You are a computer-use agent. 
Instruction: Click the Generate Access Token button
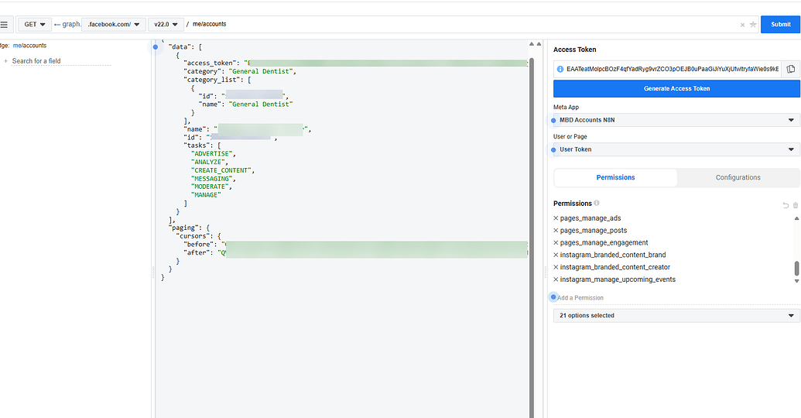[x=676, y=88]
